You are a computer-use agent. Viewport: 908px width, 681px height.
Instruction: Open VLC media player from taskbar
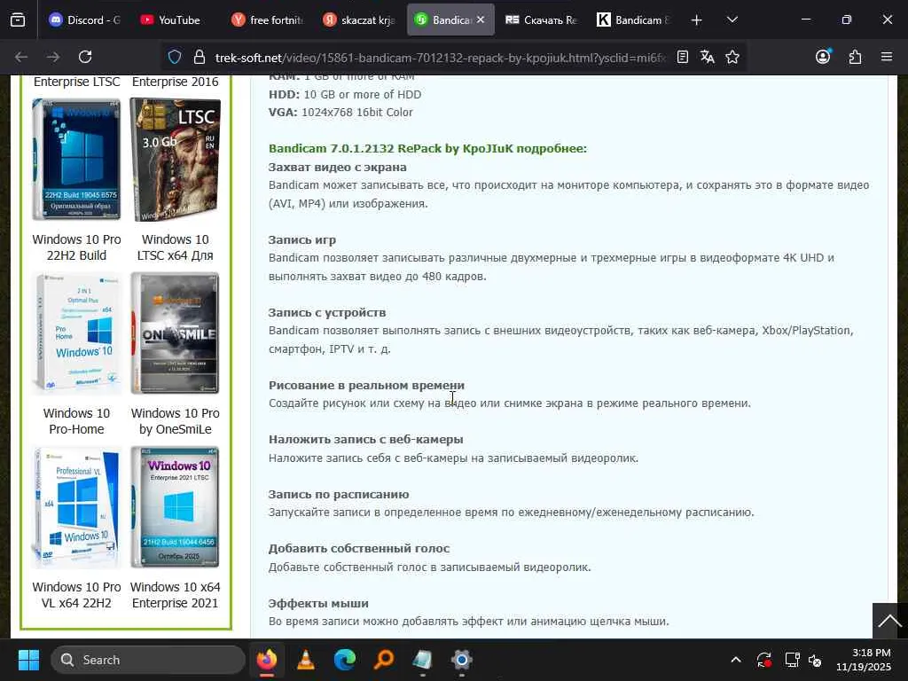[305, 660]
